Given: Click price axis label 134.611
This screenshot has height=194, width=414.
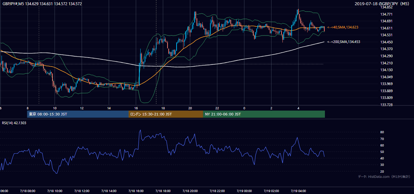Looking at the screenshot, I should pos(386,28).
